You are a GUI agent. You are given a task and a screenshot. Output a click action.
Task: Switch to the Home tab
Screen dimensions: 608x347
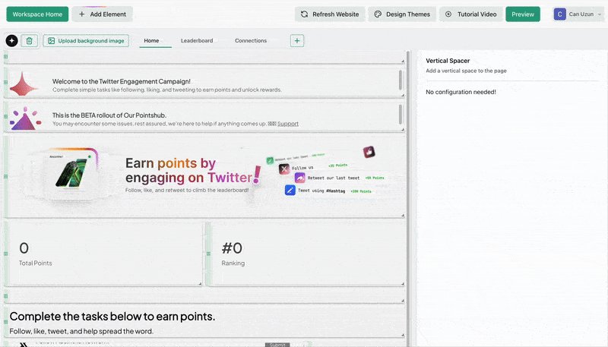click(151, 41)
